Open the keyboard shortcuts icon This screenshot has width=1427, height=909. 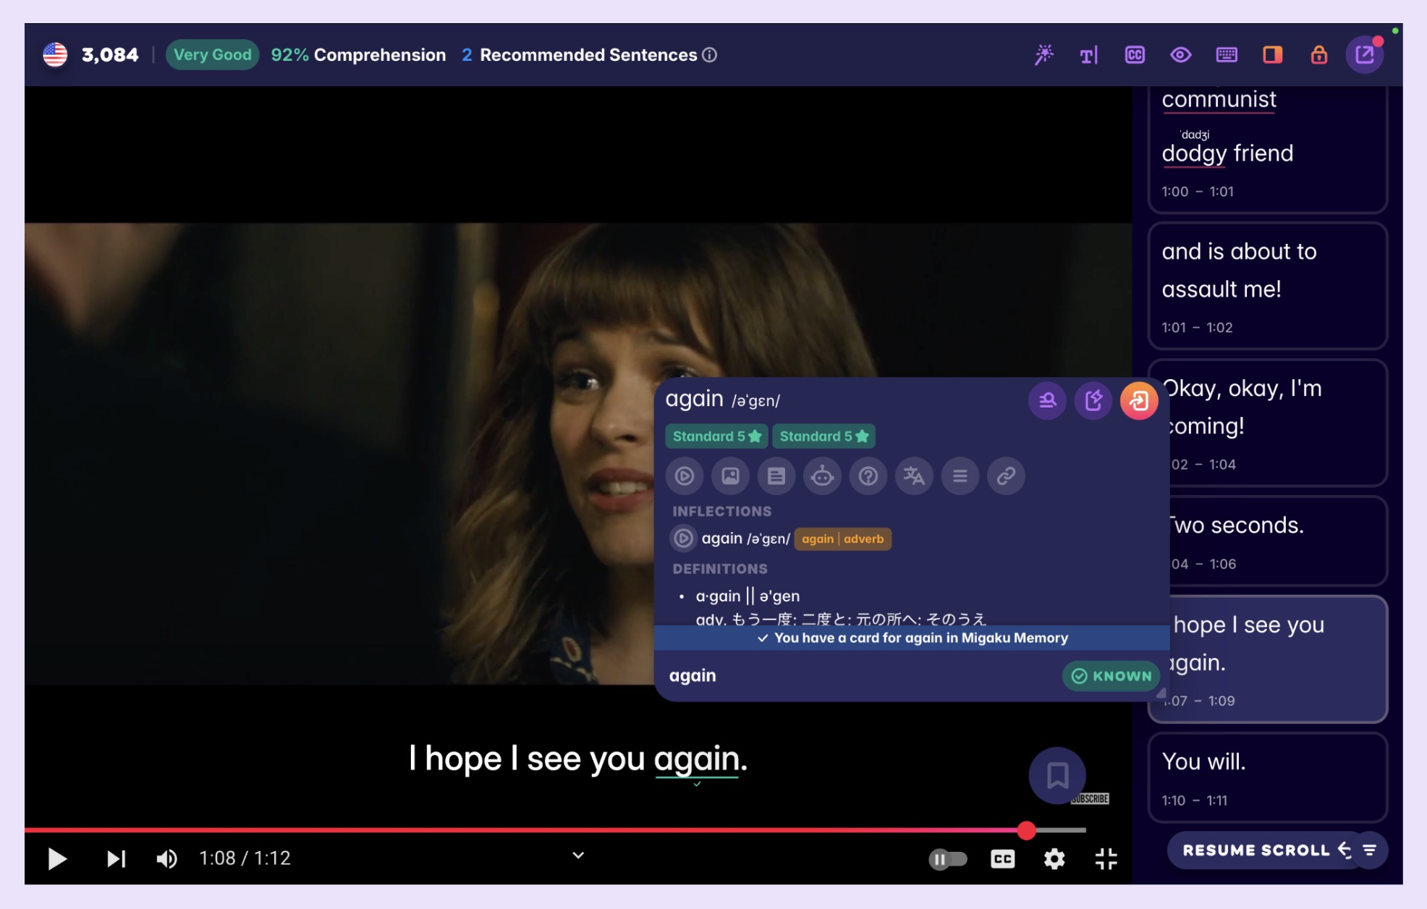1227,55
